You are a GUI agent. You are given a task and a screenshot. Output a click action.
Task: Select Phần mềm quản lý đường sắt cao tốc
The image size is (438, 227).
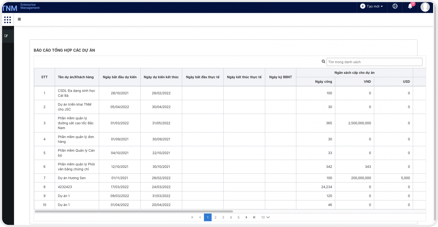(x=76, y=123)
